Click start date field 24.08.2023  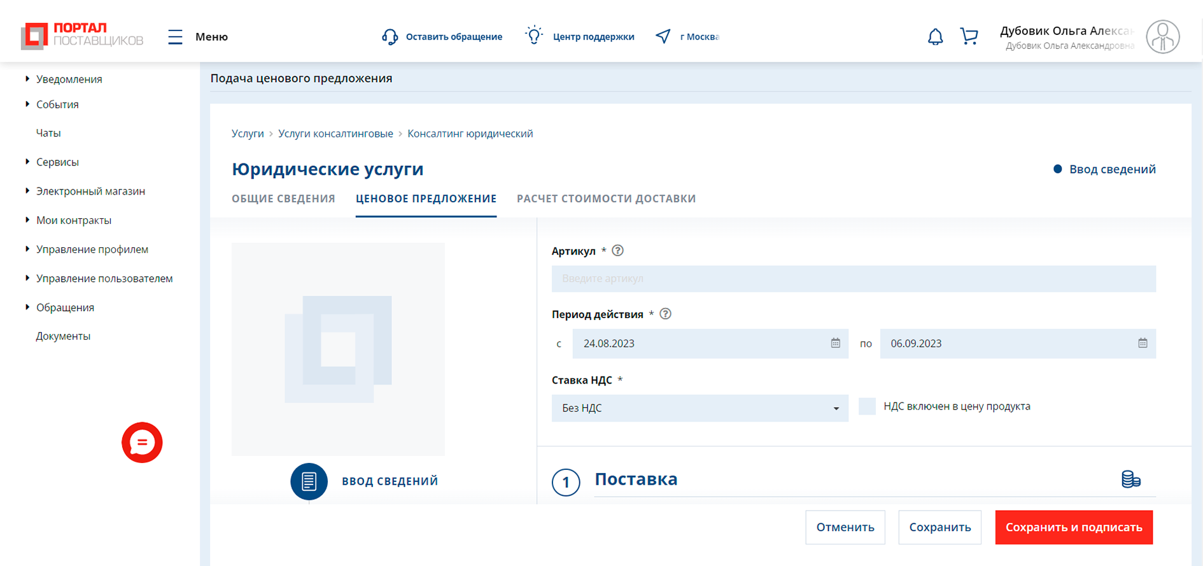[710, 343]
